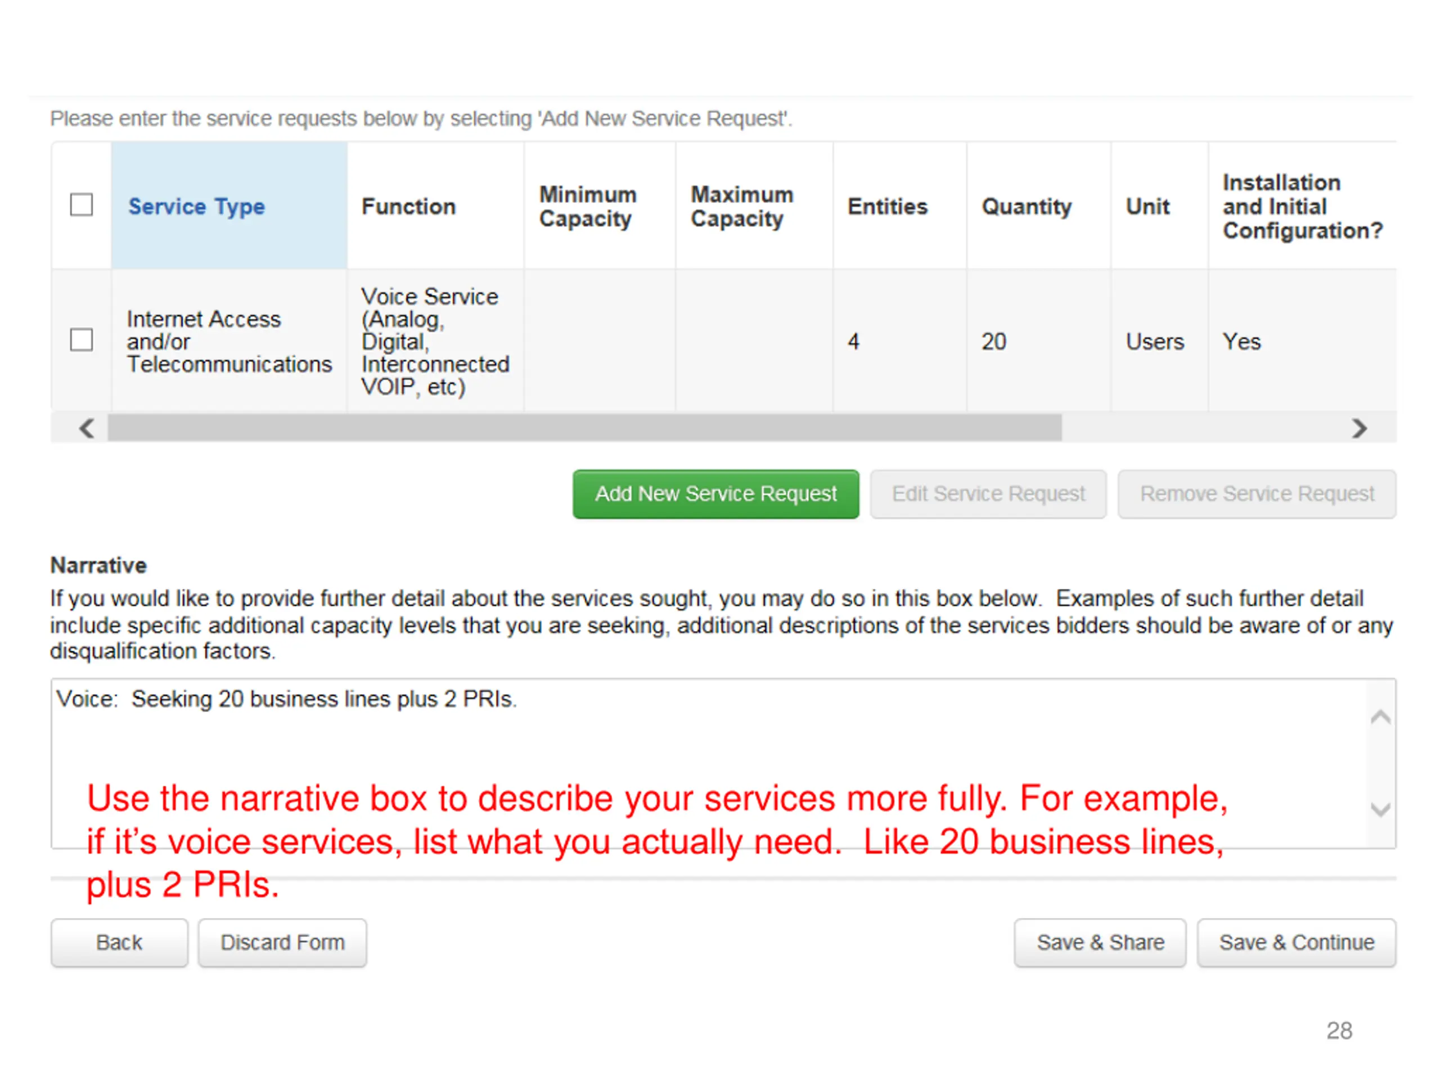Viewport: 1440px width, 1080px height.
Task: Select the Internet Access and/or Telecommunications cell
Action: pos(229,341)
